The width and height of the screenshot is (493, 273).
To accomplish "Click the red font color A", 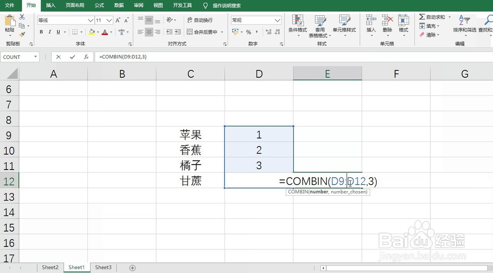I will click(x=105, y=32).
